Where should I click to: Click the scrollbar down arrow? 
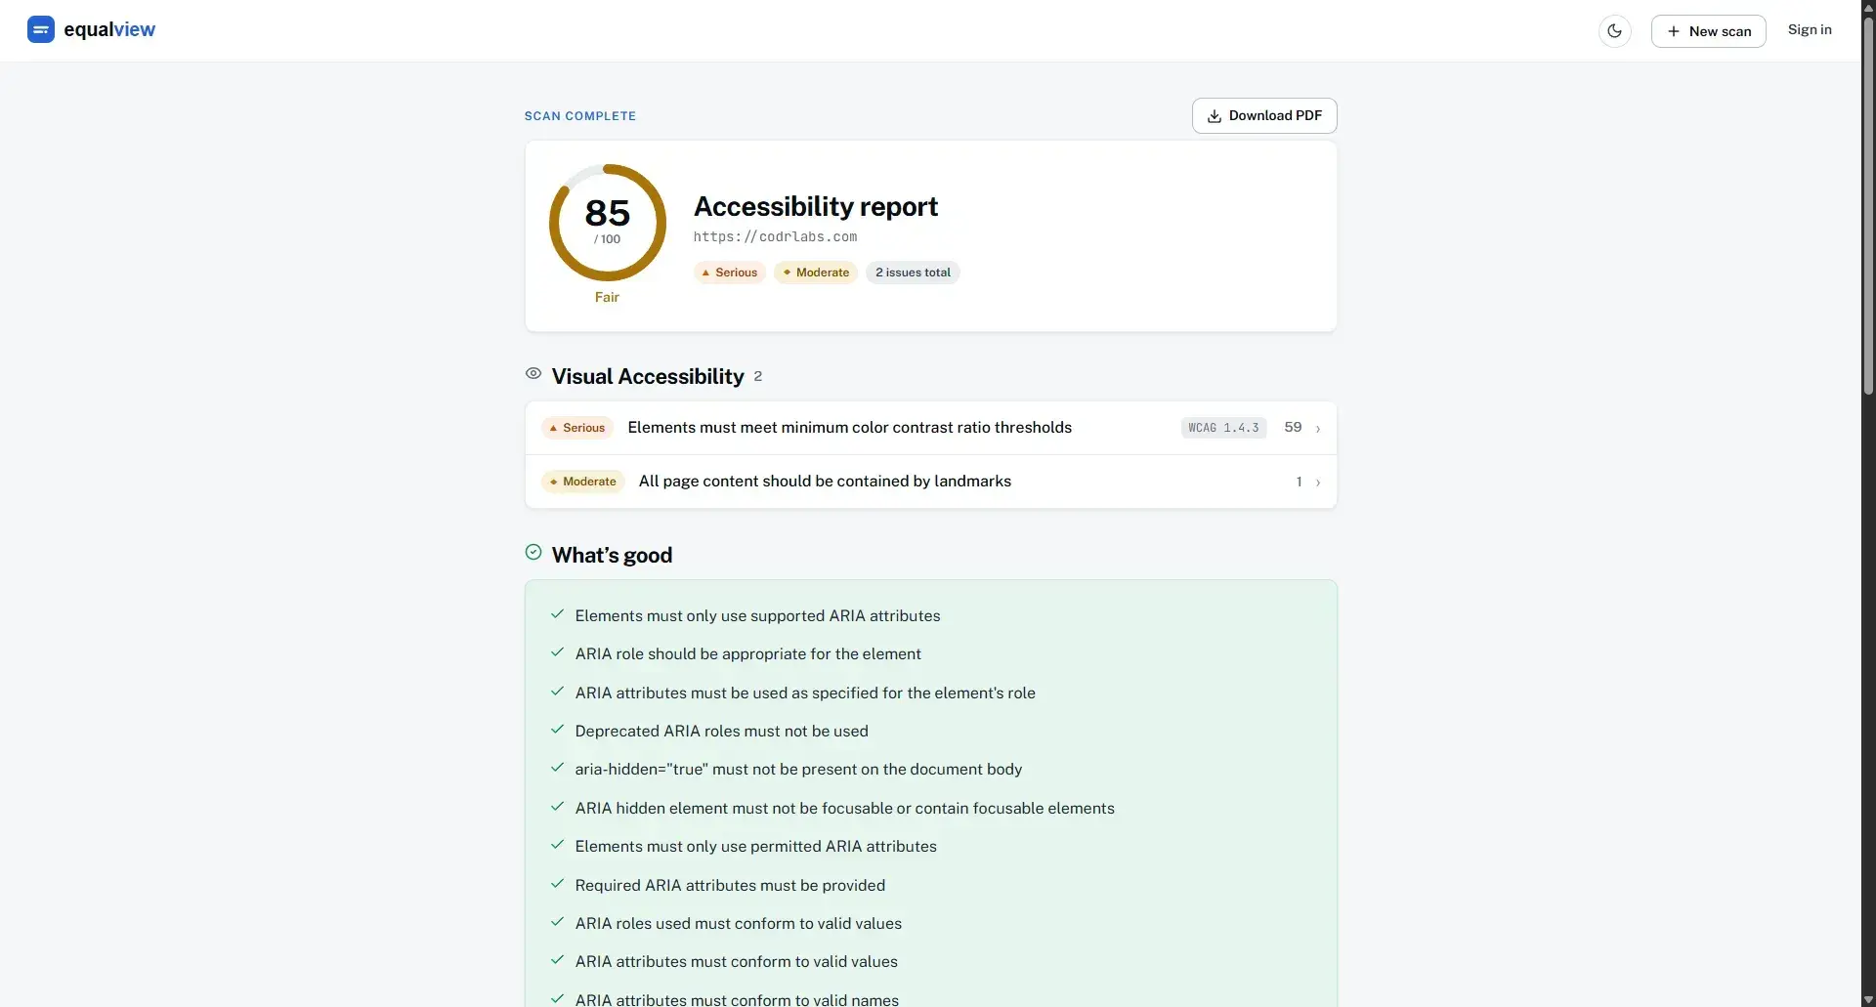pos(1868,1000)
